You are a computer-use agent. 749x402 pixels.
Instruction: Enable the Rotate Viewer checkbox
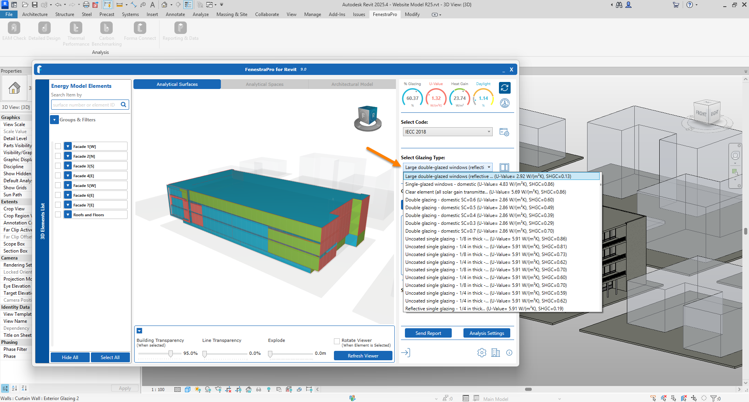337,342
